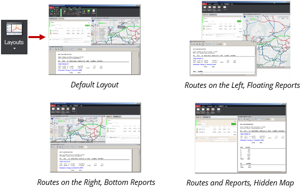
Task: Click the print icon in Default Layout report toolbar
Action: (x=50, y=49)
